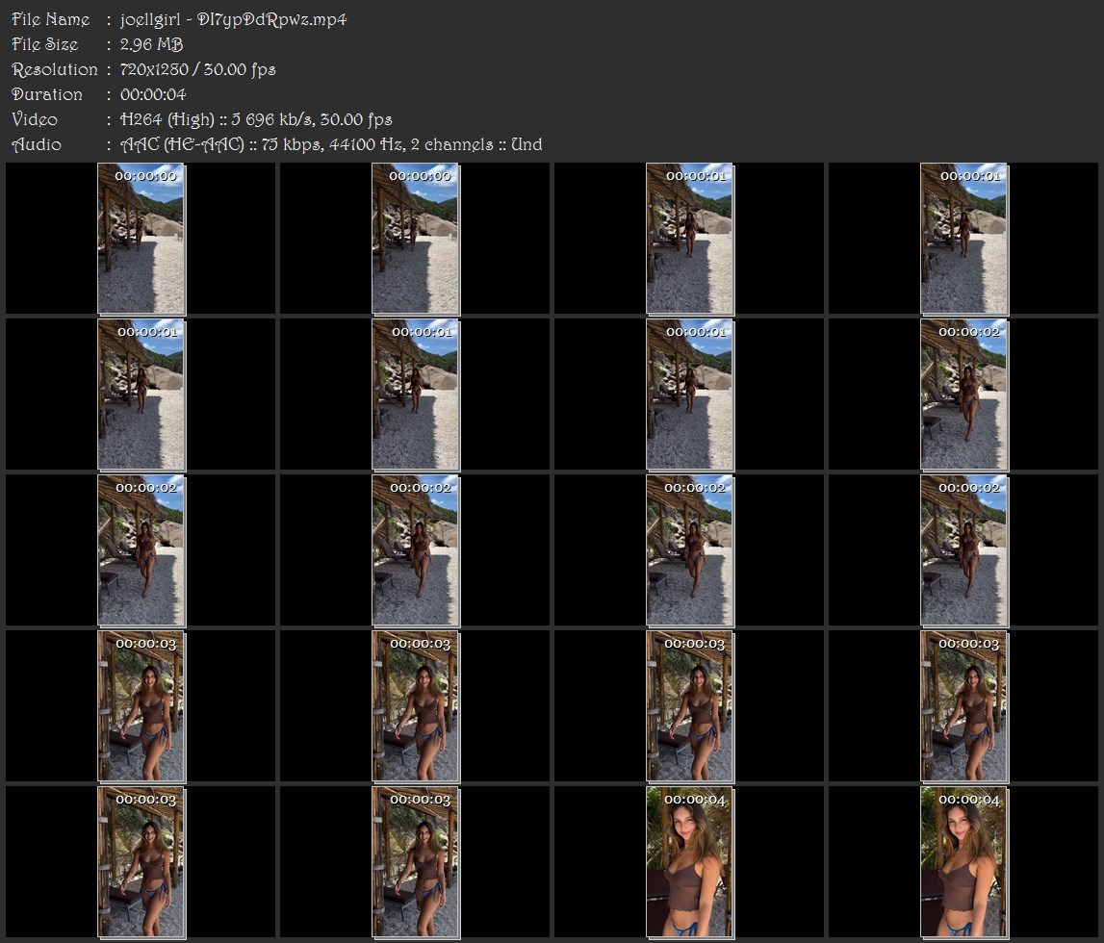This screenshot has width=1104, height=943.
Task: Select the file name text joellgirl - DI7ypDdRpwz.mp4
Action: tap(233, 19)
